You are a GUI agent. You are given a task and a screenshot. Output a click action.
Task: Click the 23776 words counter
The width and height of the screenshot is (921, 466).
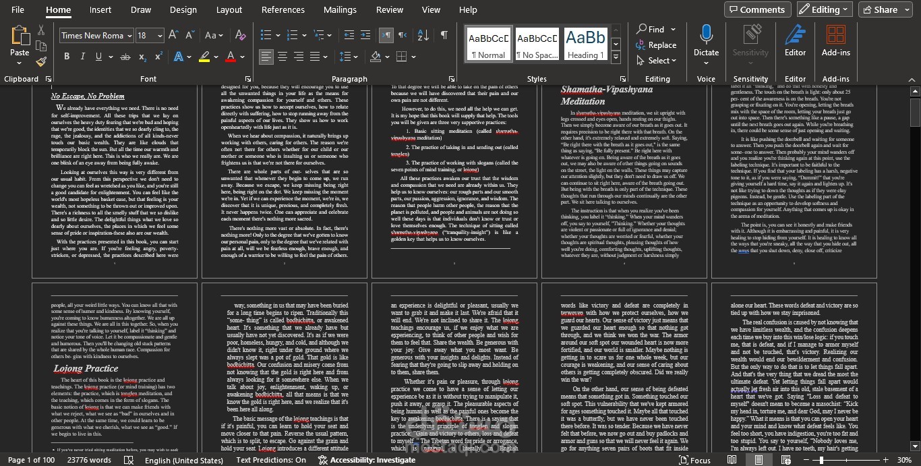(x=89, y=460)
